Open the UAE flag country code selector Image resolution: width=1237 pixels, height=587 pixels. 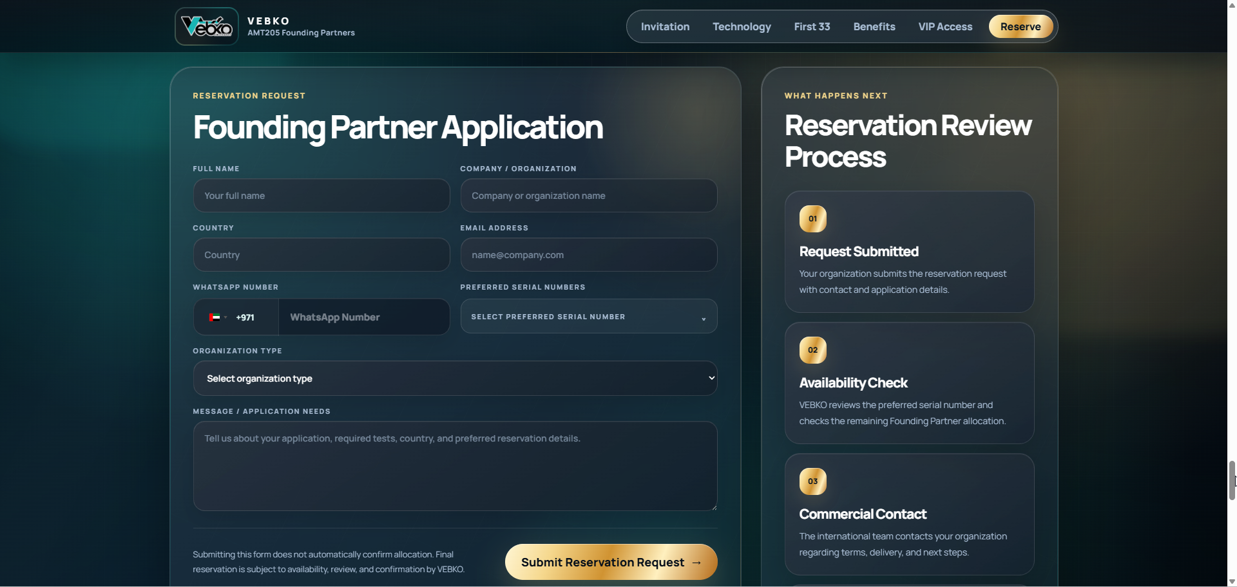point(218,317)
